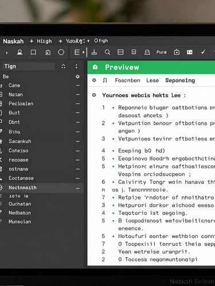Screen dimensions: 215x286
Task: Select the Lese tab in preview
Action: (x=153, y=81)
